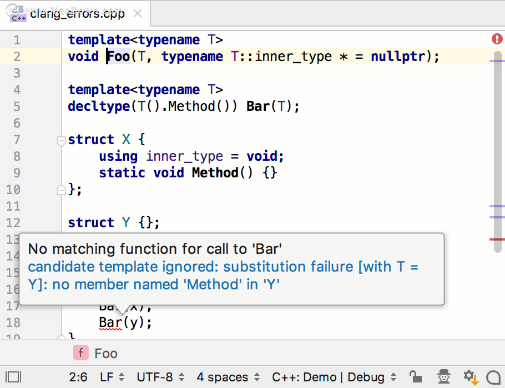Click the underlined Bar(y) error call

125,323
